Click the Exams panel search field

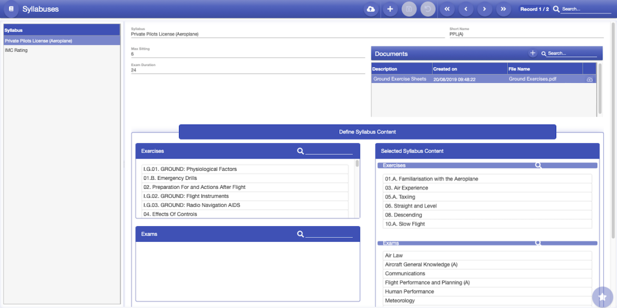point(329,234)
